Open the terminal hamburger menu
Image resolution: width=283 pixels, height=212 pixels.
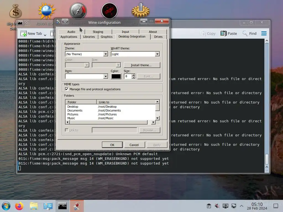pos(264,33)
